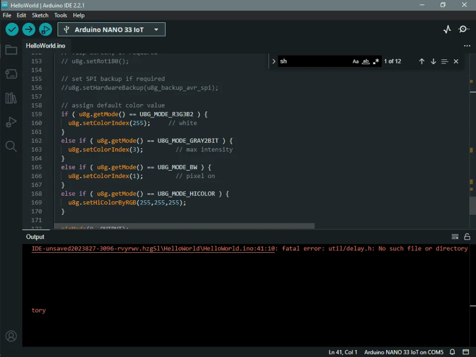
Task: Click the editor horizontal scrollbar
Action: tap(184, 226)
